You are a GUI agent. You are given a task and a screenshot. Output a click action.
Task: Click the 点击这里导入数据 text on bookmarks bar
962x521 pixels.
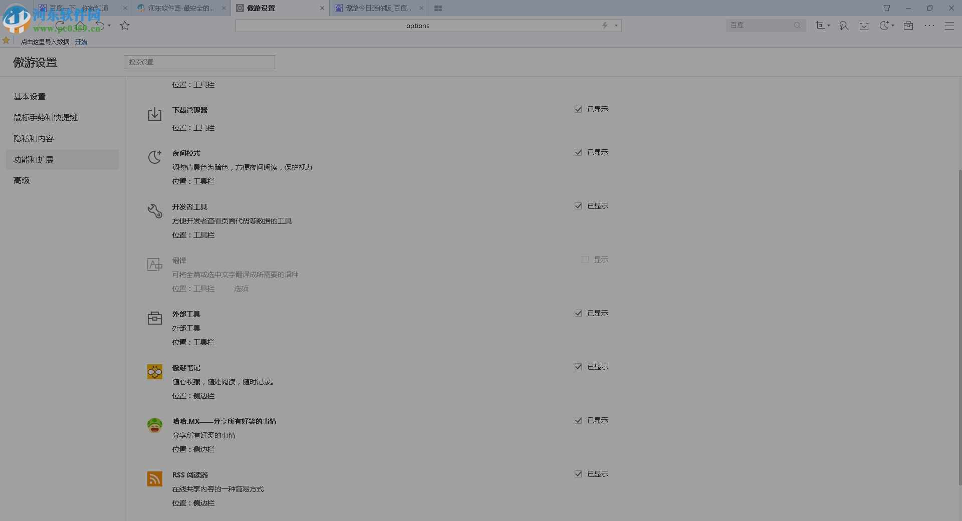pyautogui.click(x=45, y=42)
